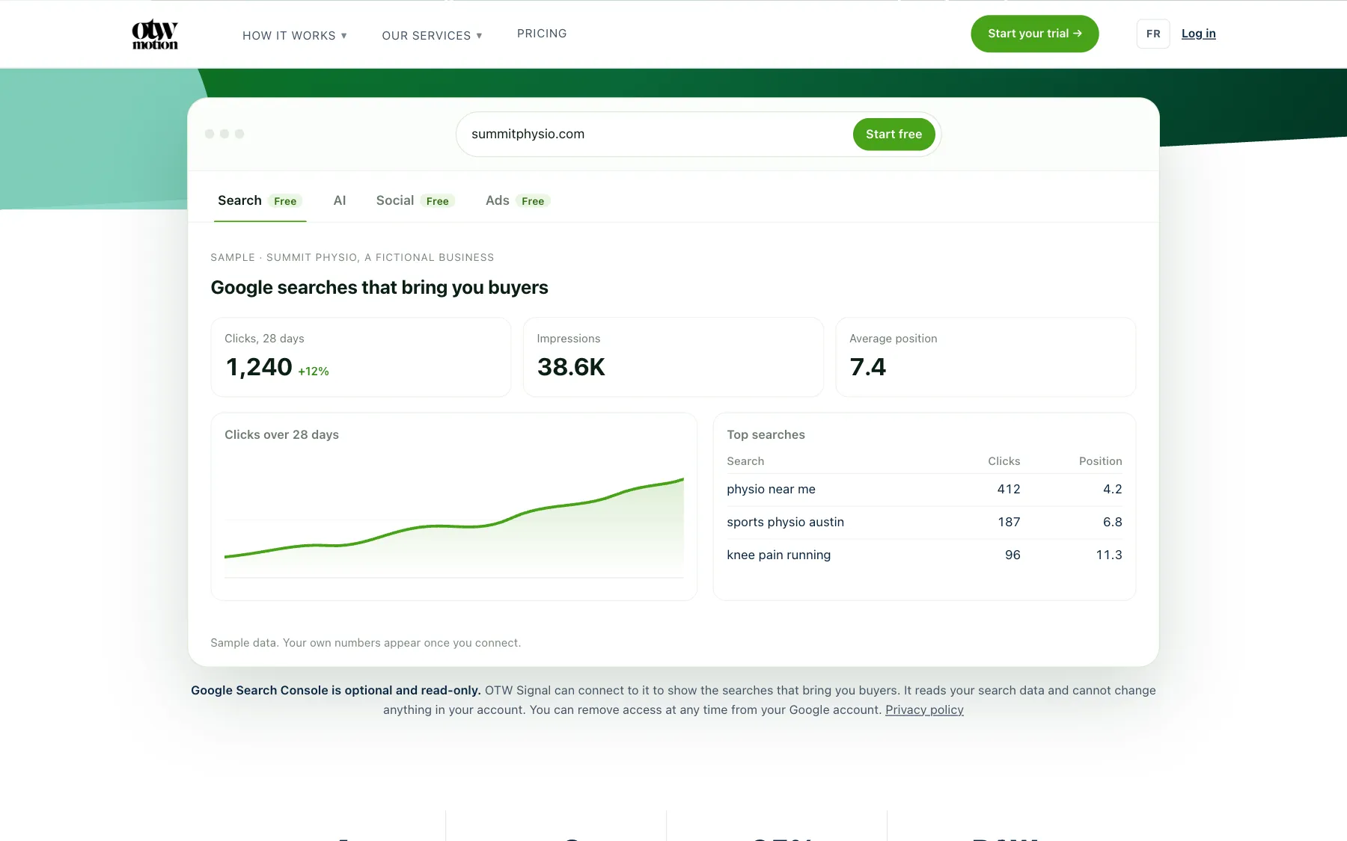Click the Start free button

(x=894, y=134)
